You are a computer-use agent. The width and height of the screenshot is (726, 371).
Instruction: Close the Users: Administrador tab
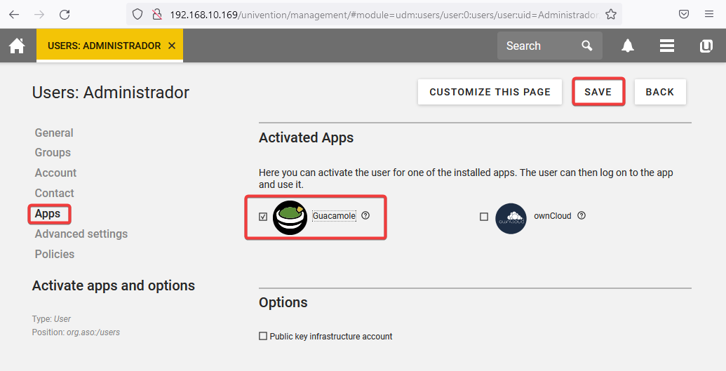coord(172,46)
